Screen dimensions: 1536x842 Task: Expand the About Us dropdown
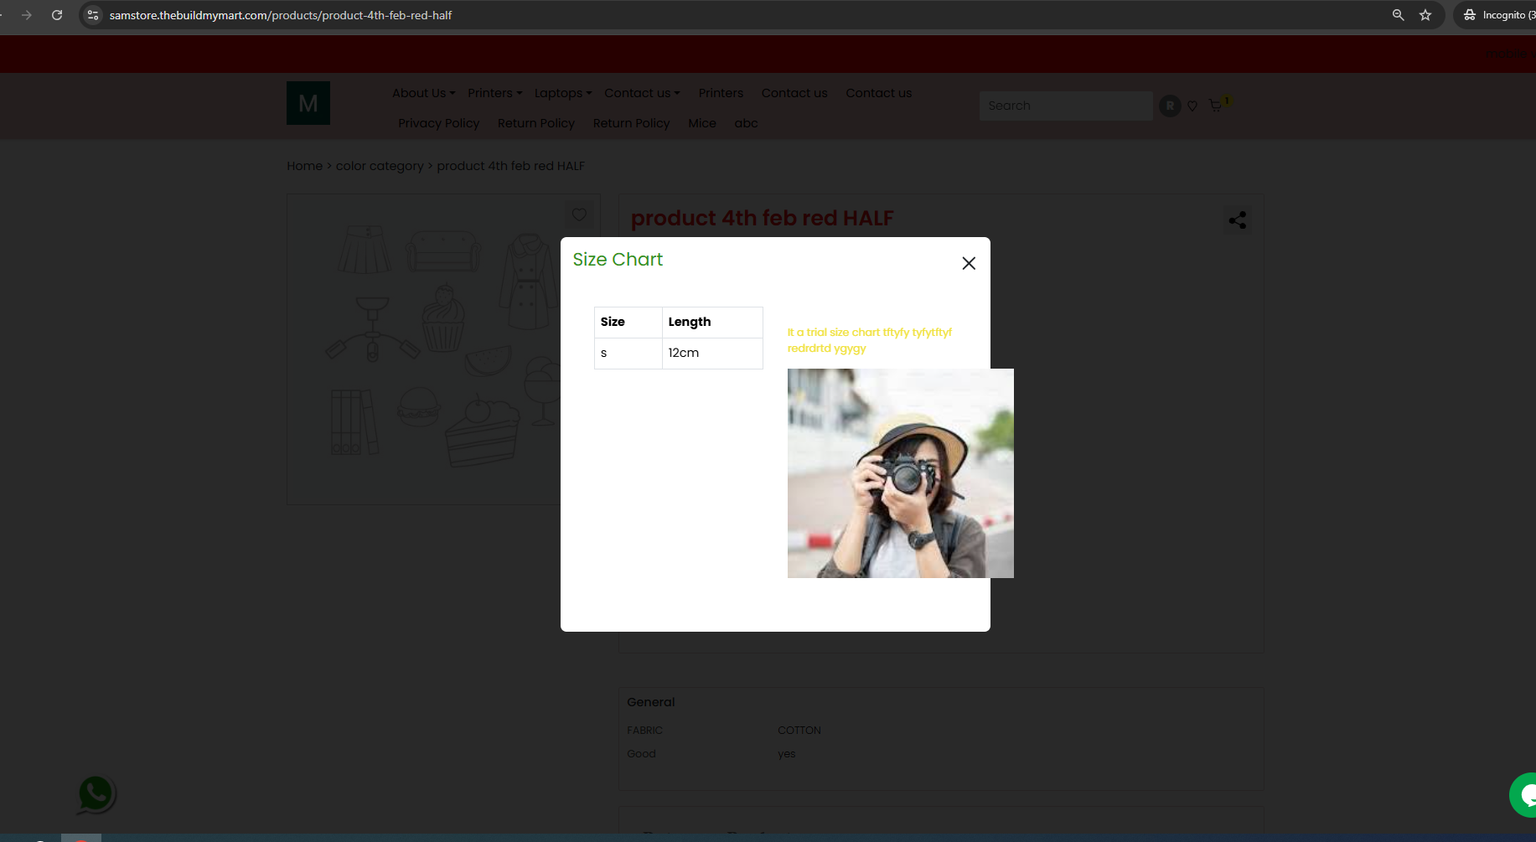424,93
